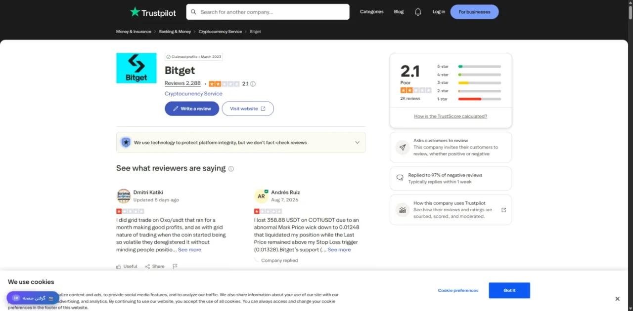This screenshot has height=311, width=633.
Task: Select the 3-star rating row
Action: click(x=469, y=82)
